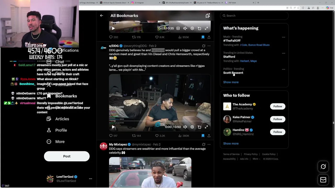Open More in the sidebar menu
335x188 pixels.
pyautogui.click(x=55, y=142)
